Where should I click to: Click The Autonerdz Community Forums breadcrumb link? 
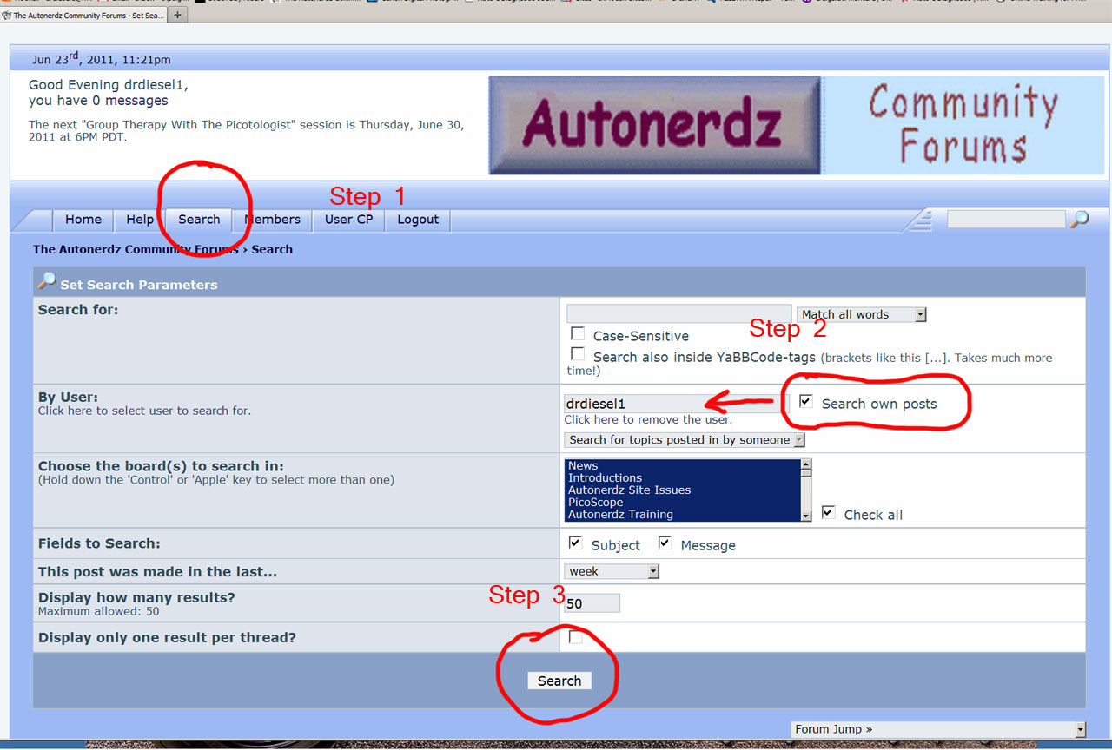(x=136, y=249)
